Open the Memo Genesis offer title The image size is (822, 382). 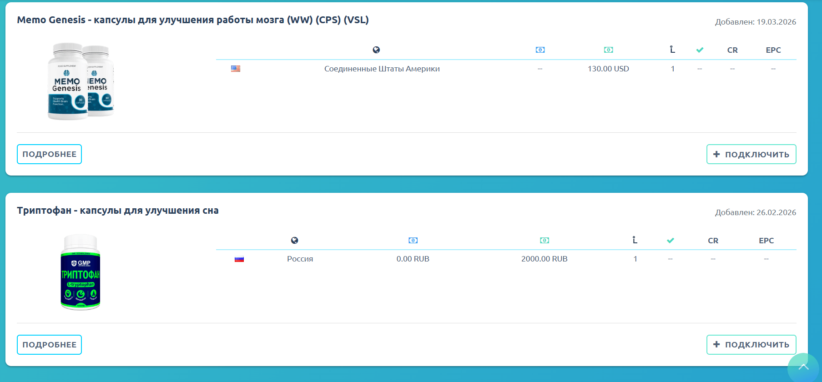193,20
